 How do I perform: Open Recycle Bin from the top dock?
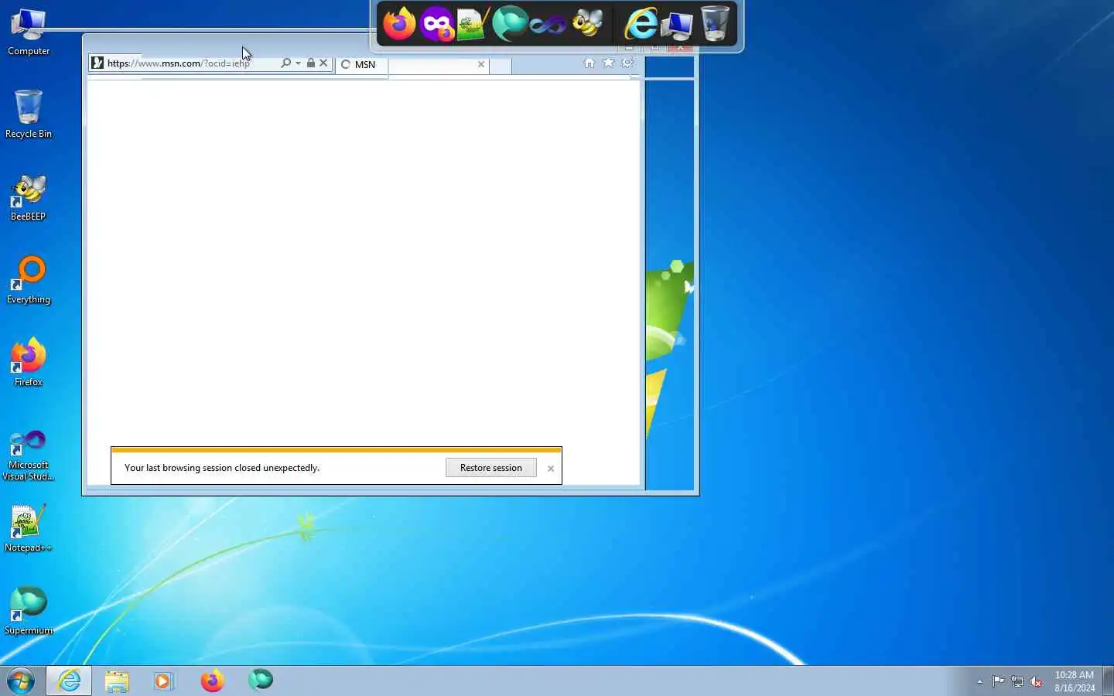(x=715, y=24)
